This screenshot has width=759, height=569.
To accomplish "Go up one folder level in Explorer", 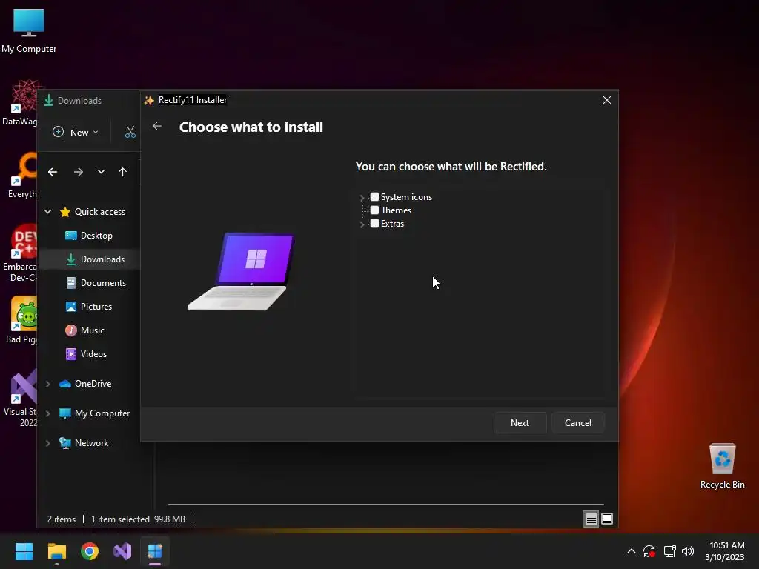I will point(122,172).
